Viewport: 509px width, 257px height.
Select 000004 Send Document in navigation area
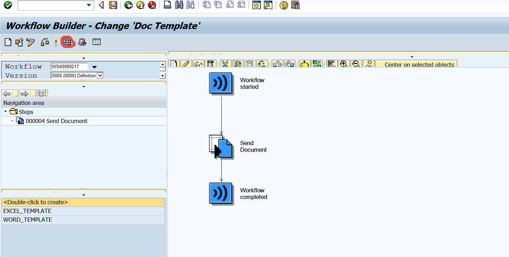tap(56, 121)
